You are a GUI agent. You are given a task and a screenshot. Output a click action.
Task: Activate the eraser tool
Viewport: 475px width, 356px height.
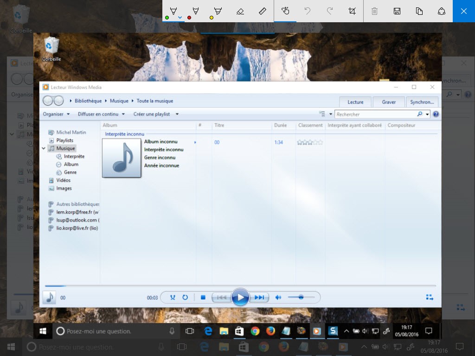coord(240,11)
